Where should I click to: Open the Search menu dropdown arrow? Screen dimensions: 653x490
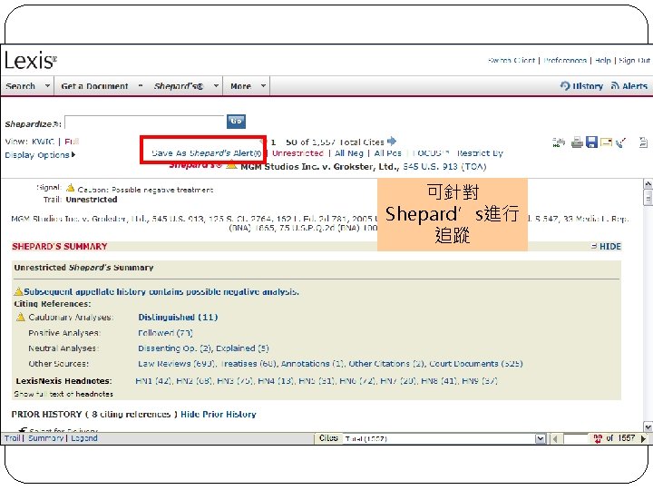pyautogui.click(x=47, y=86)
